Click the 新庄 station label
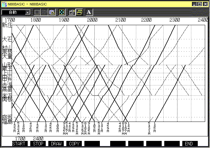Screen dimensions: 210x148 [x=7, y=25]
